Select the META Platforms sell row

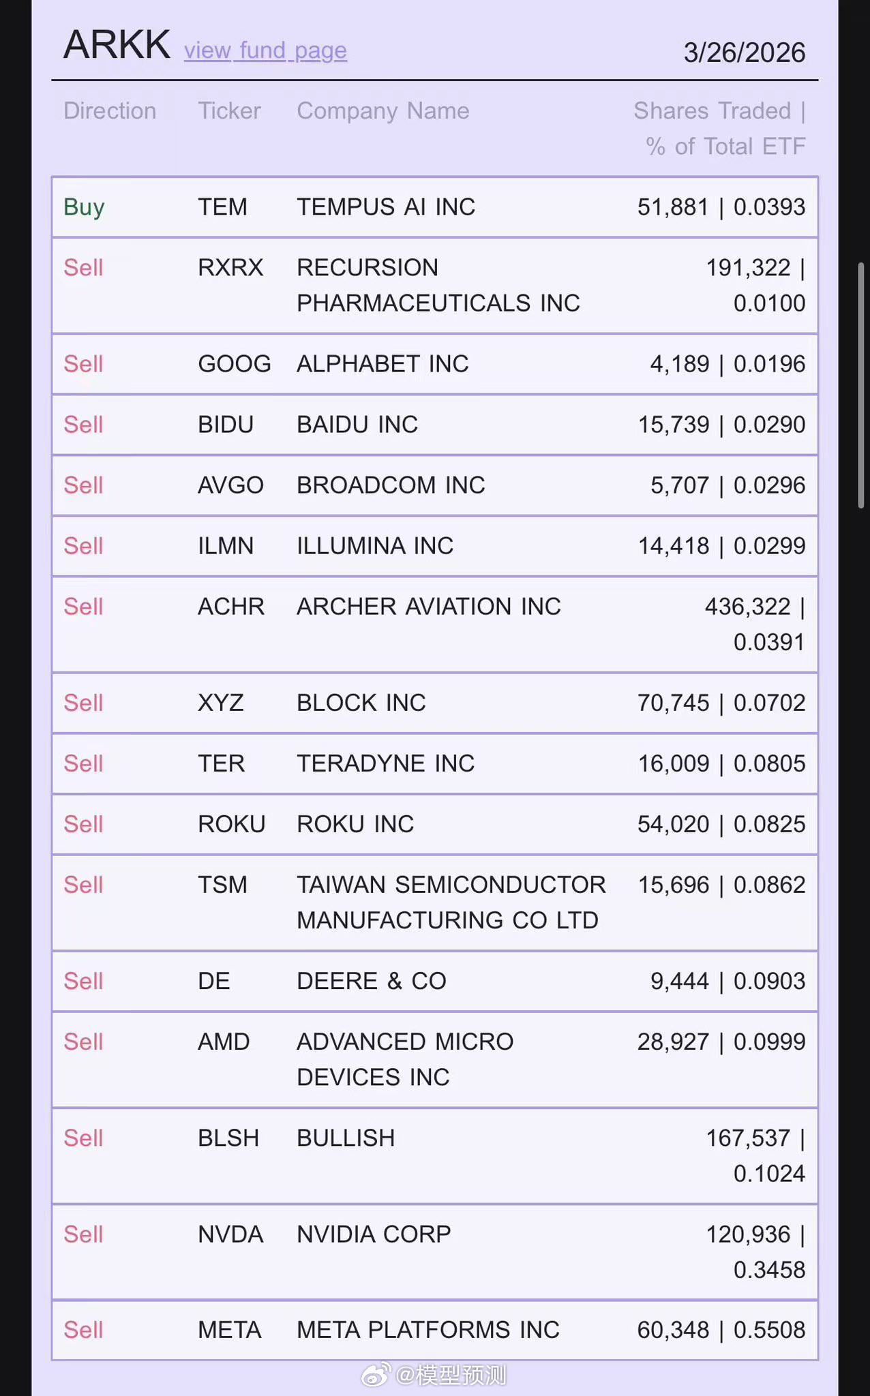(x=435, y=1330)
